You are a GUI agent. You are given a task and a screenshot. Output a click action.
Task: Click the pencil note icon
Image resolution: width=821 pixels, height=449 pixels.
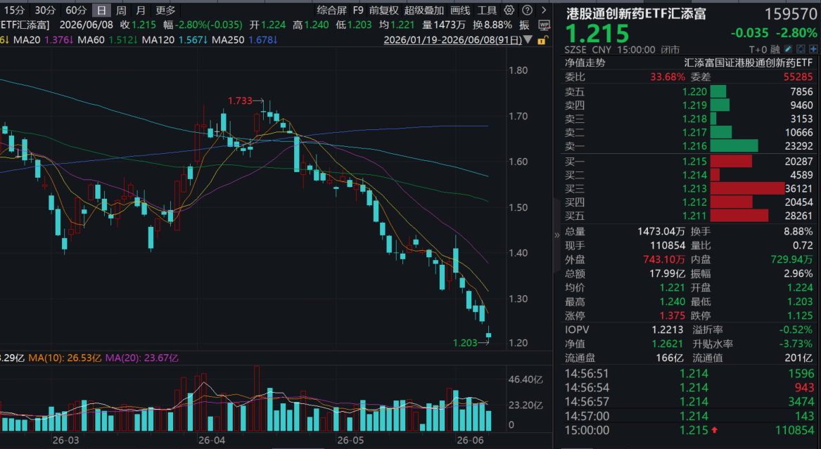pyautogui.click(x=788, y=49)
